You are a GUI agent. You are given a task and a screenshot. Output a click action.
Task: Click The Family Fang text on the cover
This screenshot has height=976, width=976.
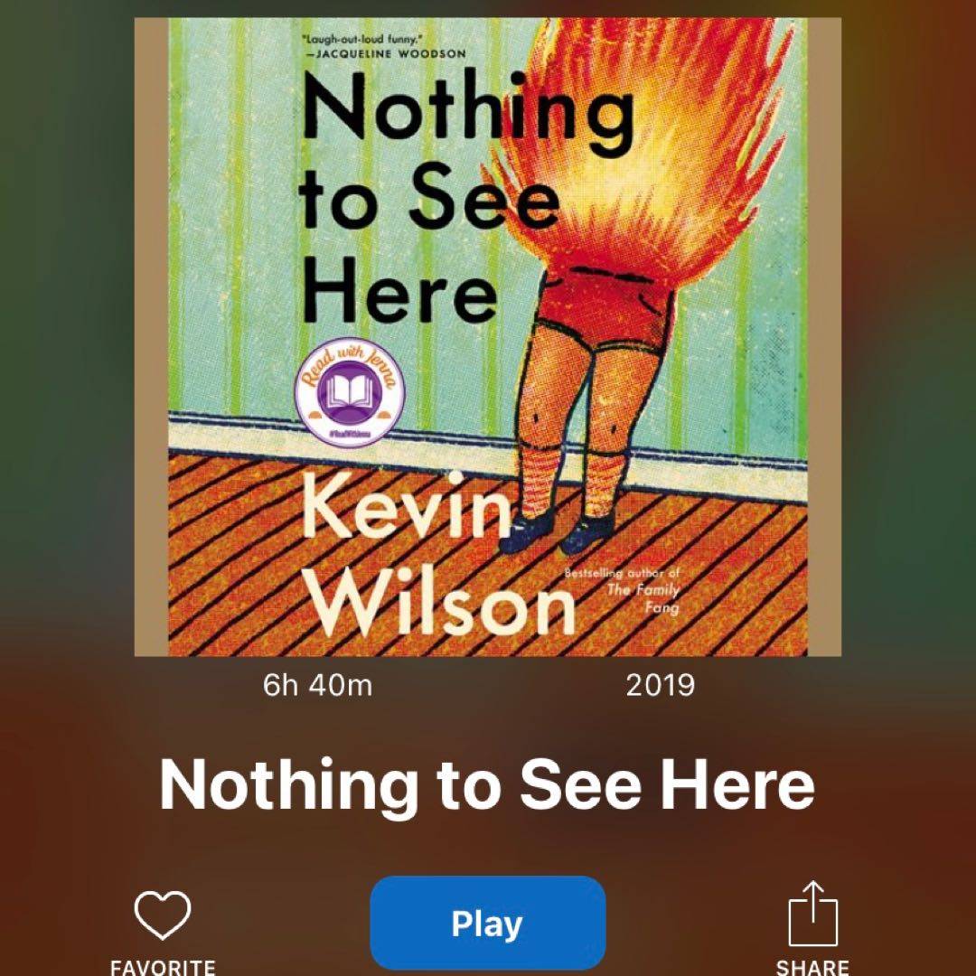click(x=643, y=598)
